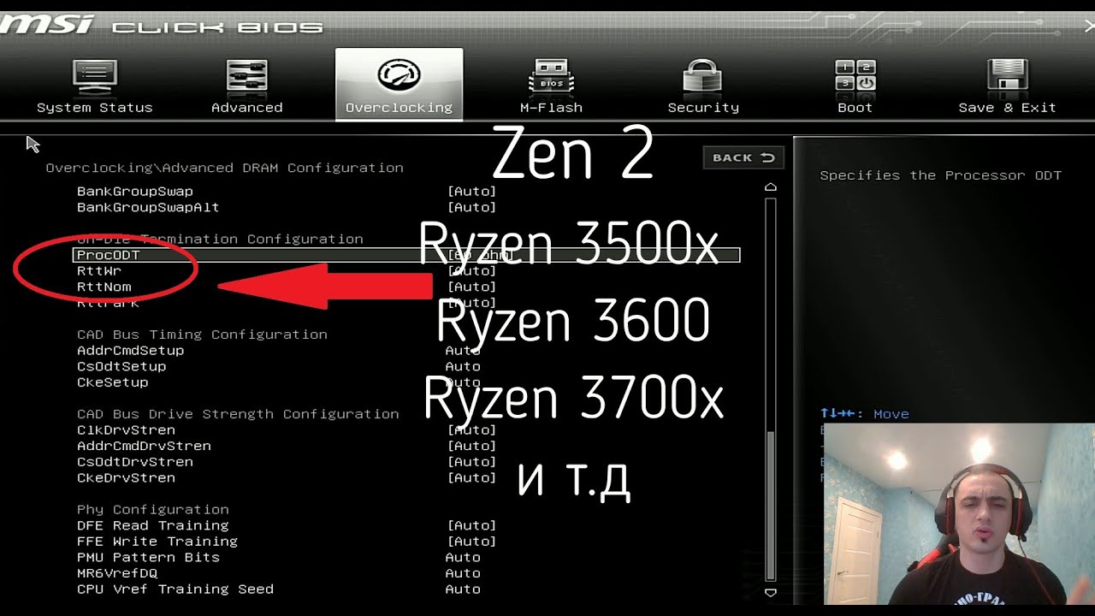Select the CsOdtSetup setting label

click(121, 366)
